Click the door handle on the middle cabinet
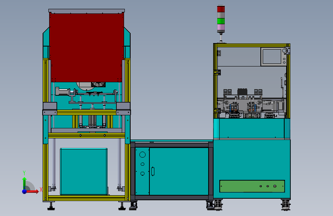The image size is (333, 216). point(153,171)
